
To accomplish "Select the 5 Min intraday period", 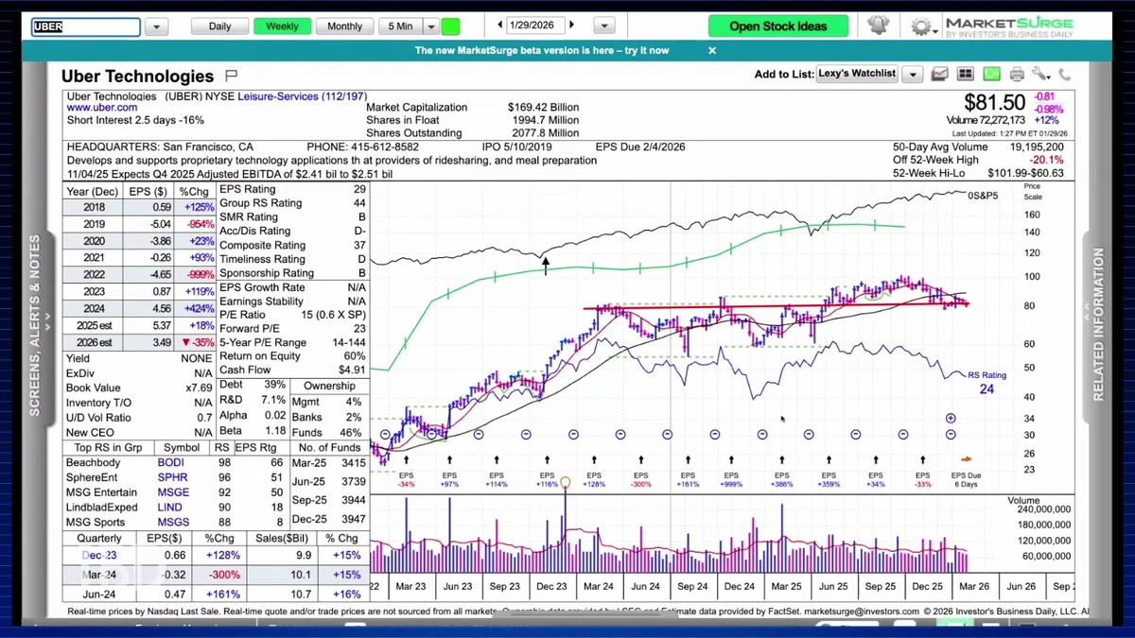I will tap(400, 26).
